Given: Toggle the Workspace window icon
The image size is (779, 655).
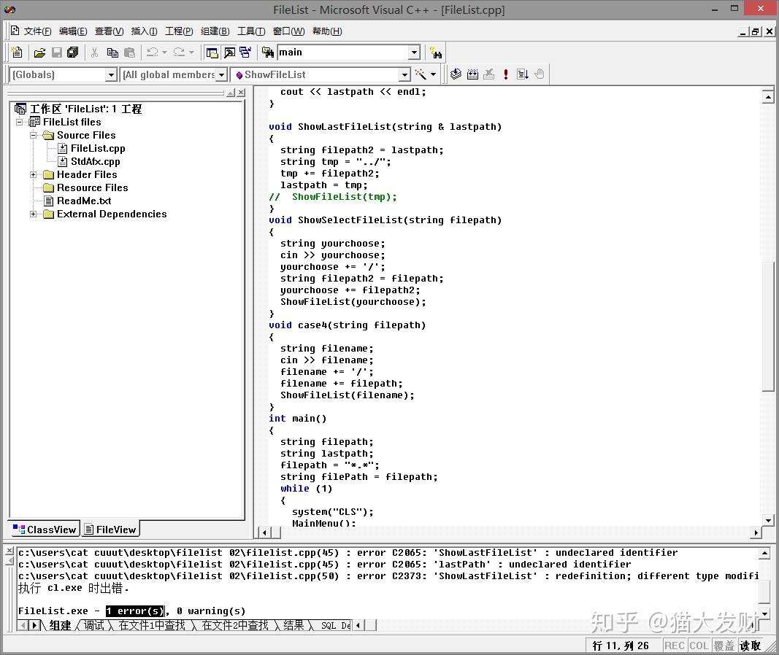Looking at the screenshot, I should pyautogui.click(x=212, y=53).
